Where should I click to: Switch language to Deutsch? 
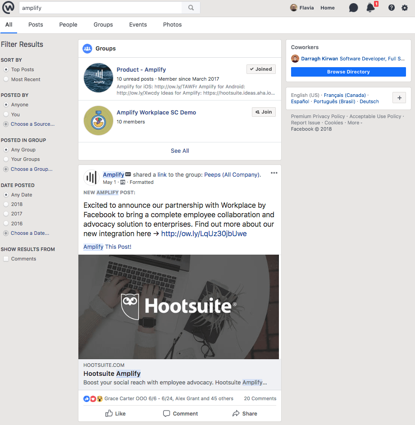pyautogui.click(x=369, y=102)
